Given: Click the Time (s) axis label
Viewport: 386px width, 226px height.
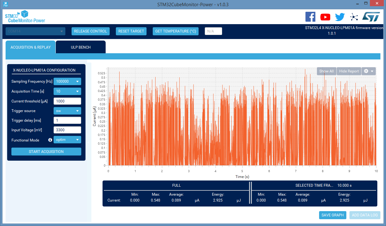Looking at the screenshot, I should tap(242, 177).
